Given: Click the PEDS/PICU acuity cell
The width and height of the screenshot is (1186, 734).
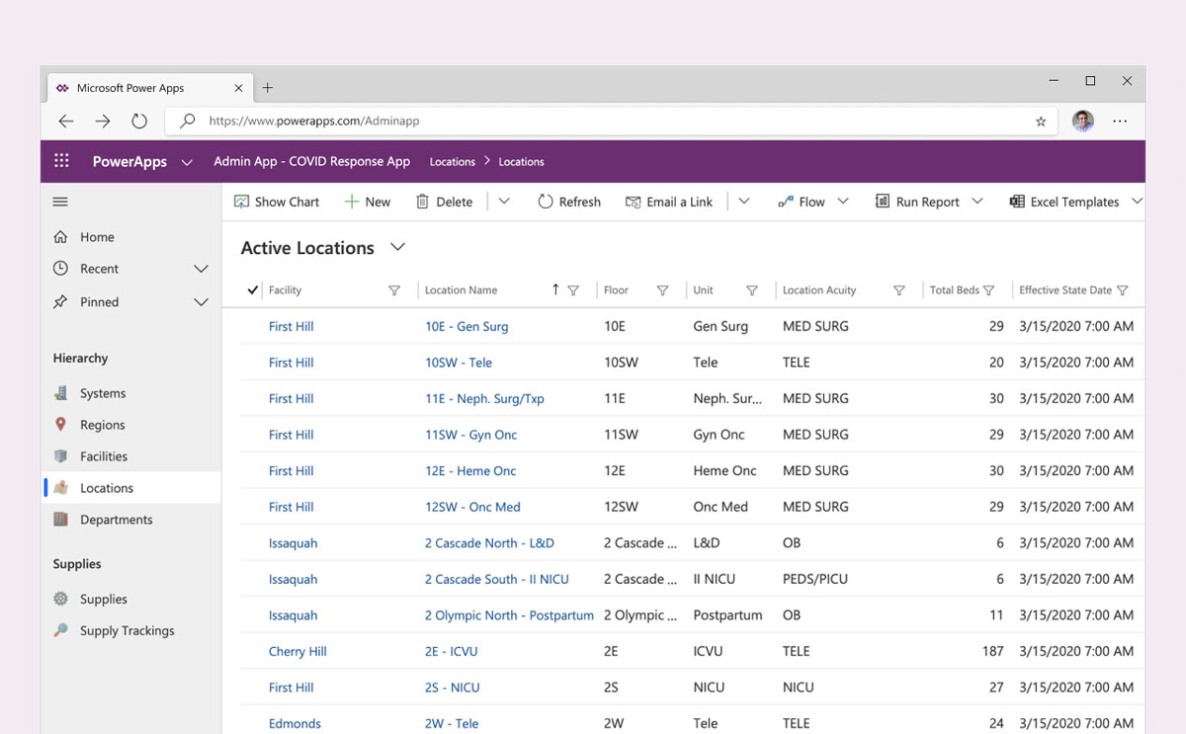Looking at the screenshot, I should (x=815, y=579).
